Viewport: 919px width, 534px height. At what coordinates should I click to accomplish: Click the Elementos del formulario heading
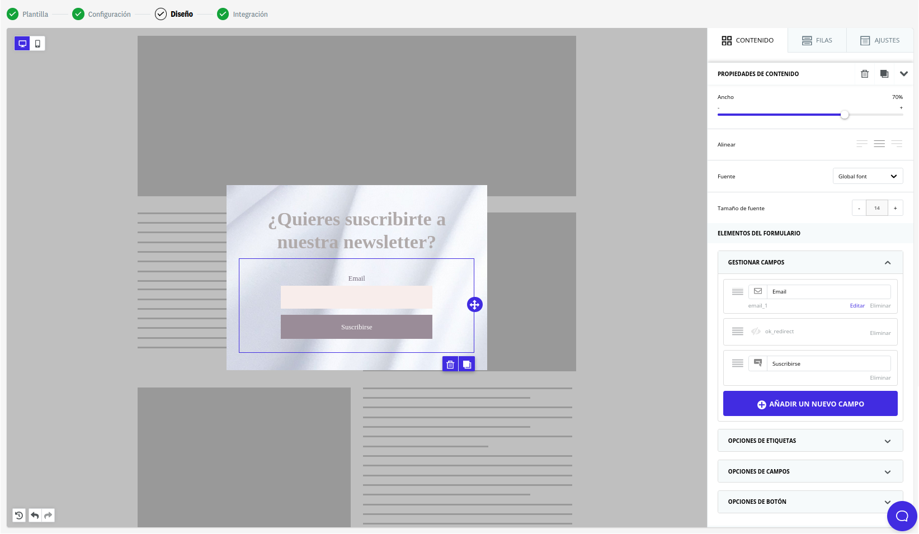[758, 233]
